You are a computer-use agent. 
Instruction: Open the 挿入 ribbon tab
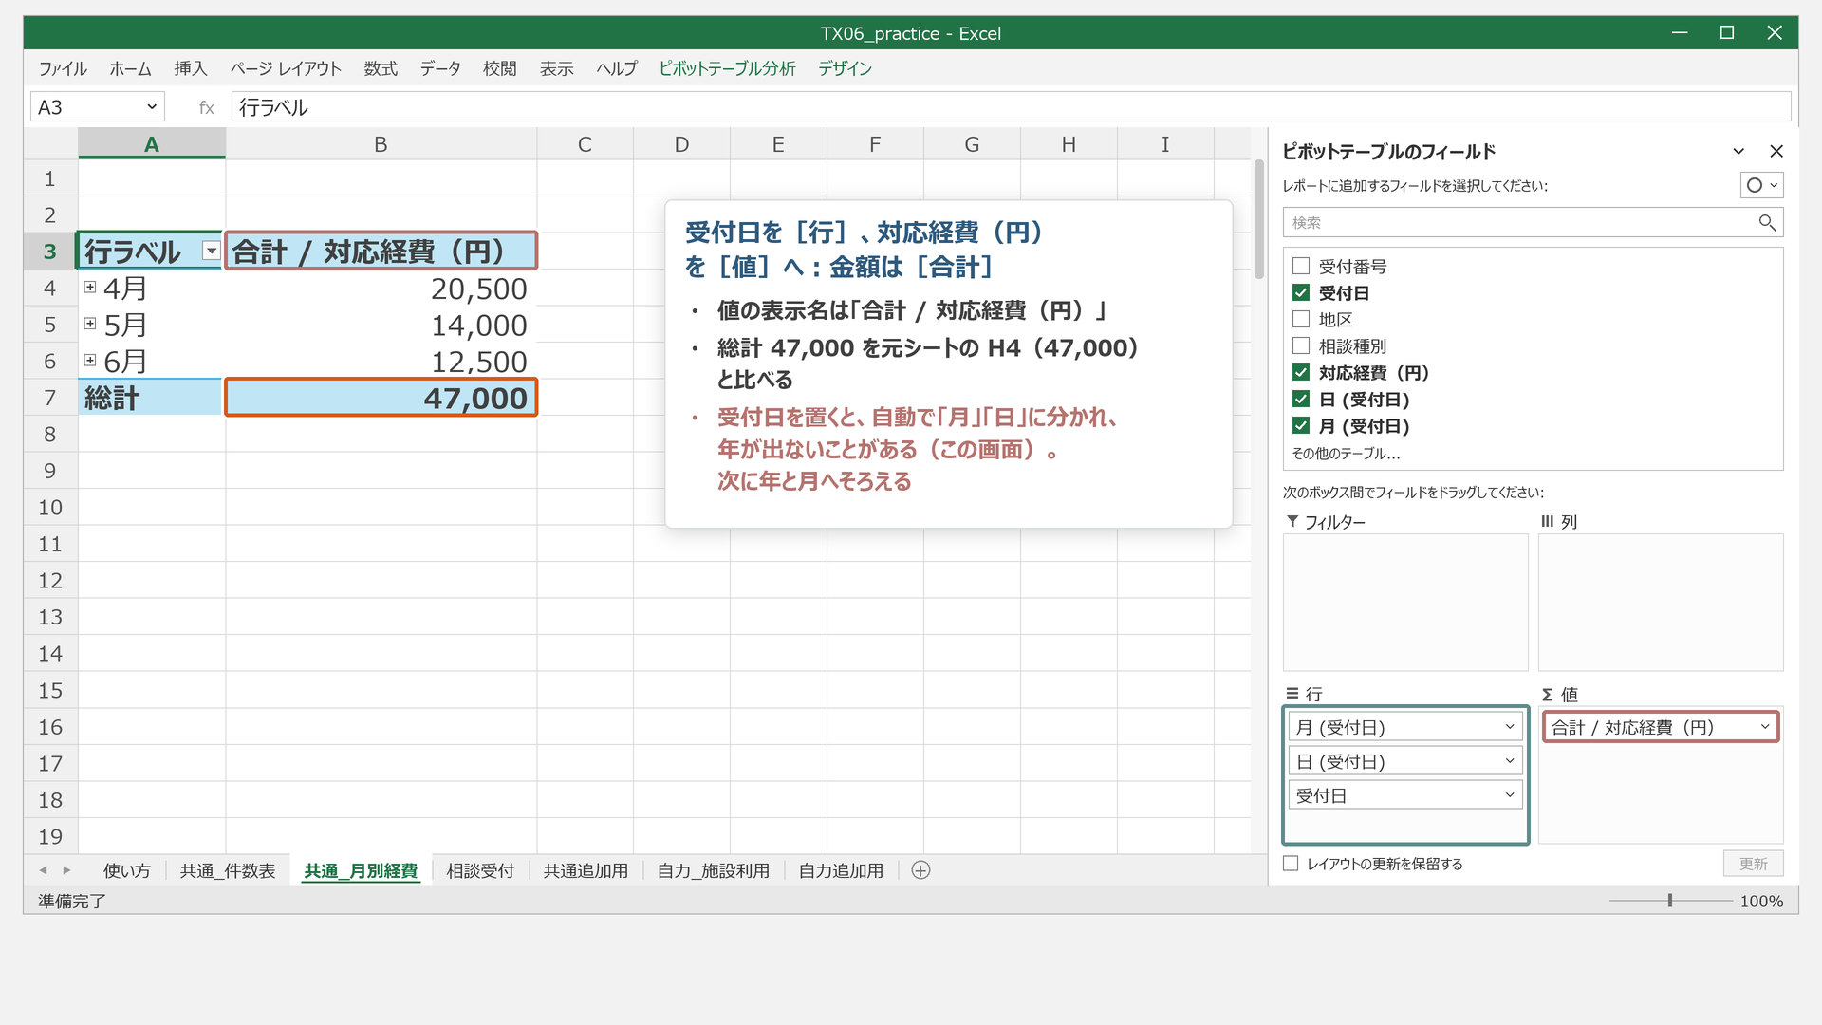tap(190, 68)
